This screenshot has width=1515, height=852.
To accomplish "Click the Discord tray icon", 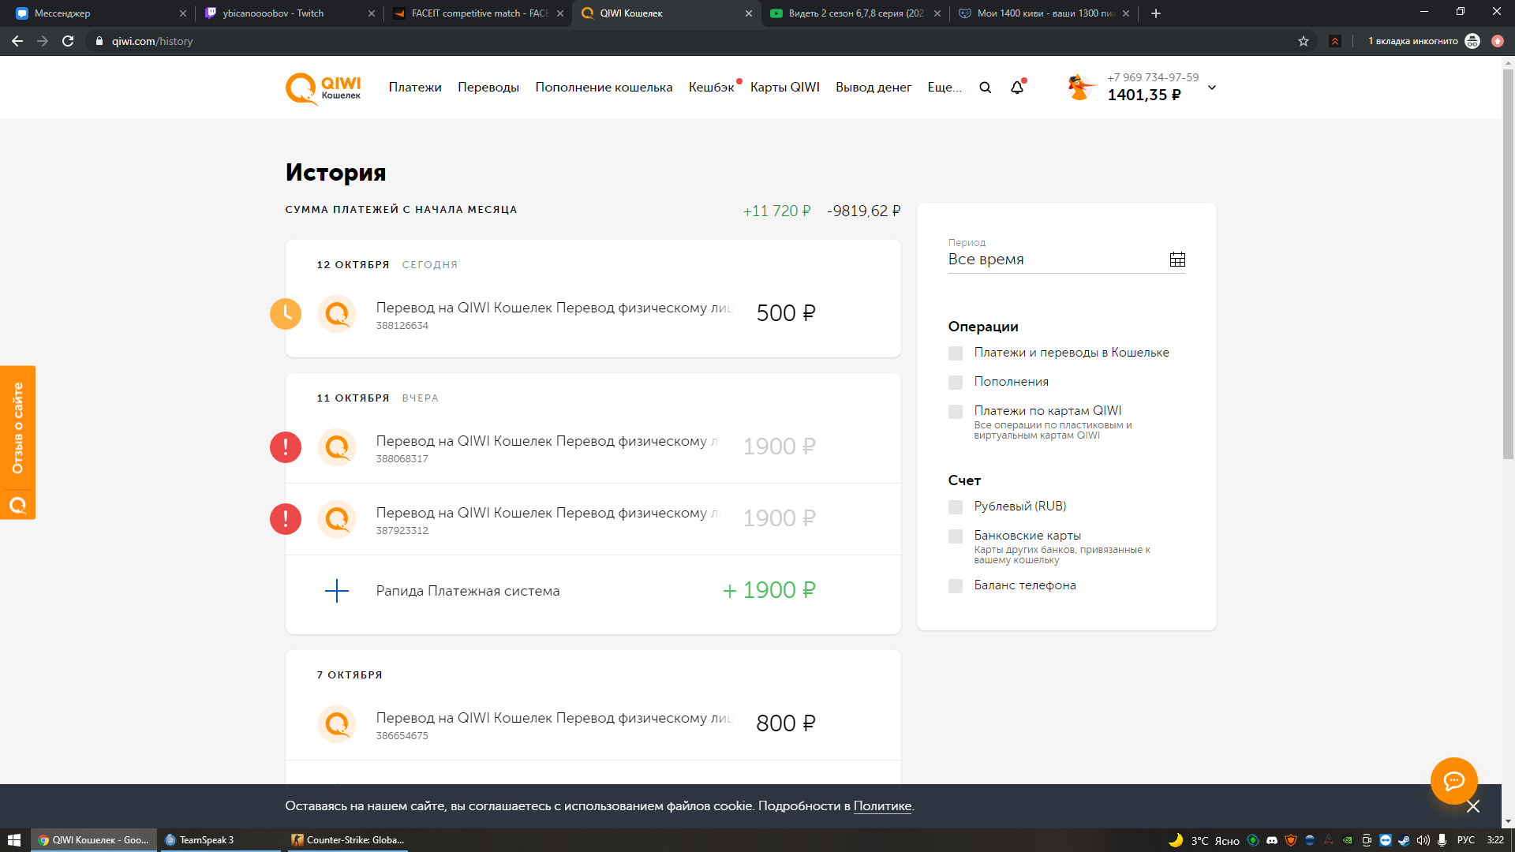I will coord(1272,840).
